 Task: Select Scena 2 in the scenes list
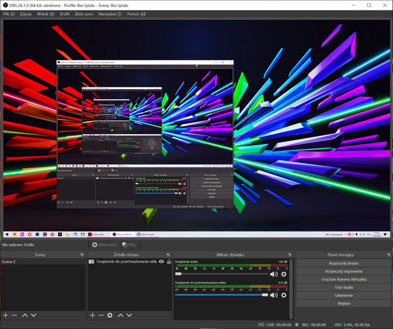click(x=43, y=262)
